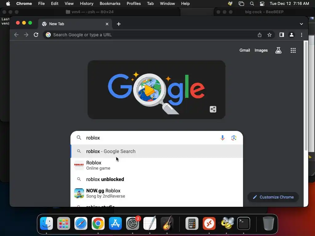Open Terminal from the Dock

point(244,223)
